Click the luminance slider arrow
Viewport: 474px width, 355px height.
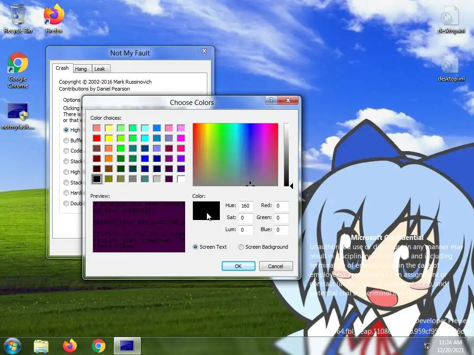(x=292, y=186)
